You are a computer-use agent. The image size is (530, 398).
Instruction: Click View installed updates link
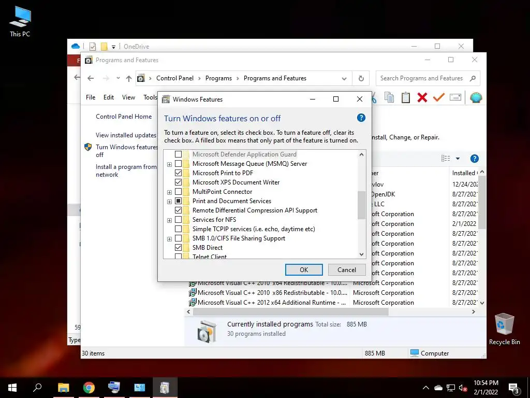pos(126,135)
